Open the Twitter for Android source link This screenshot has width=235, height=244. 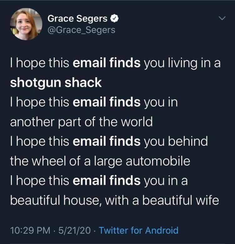(139, 230)
